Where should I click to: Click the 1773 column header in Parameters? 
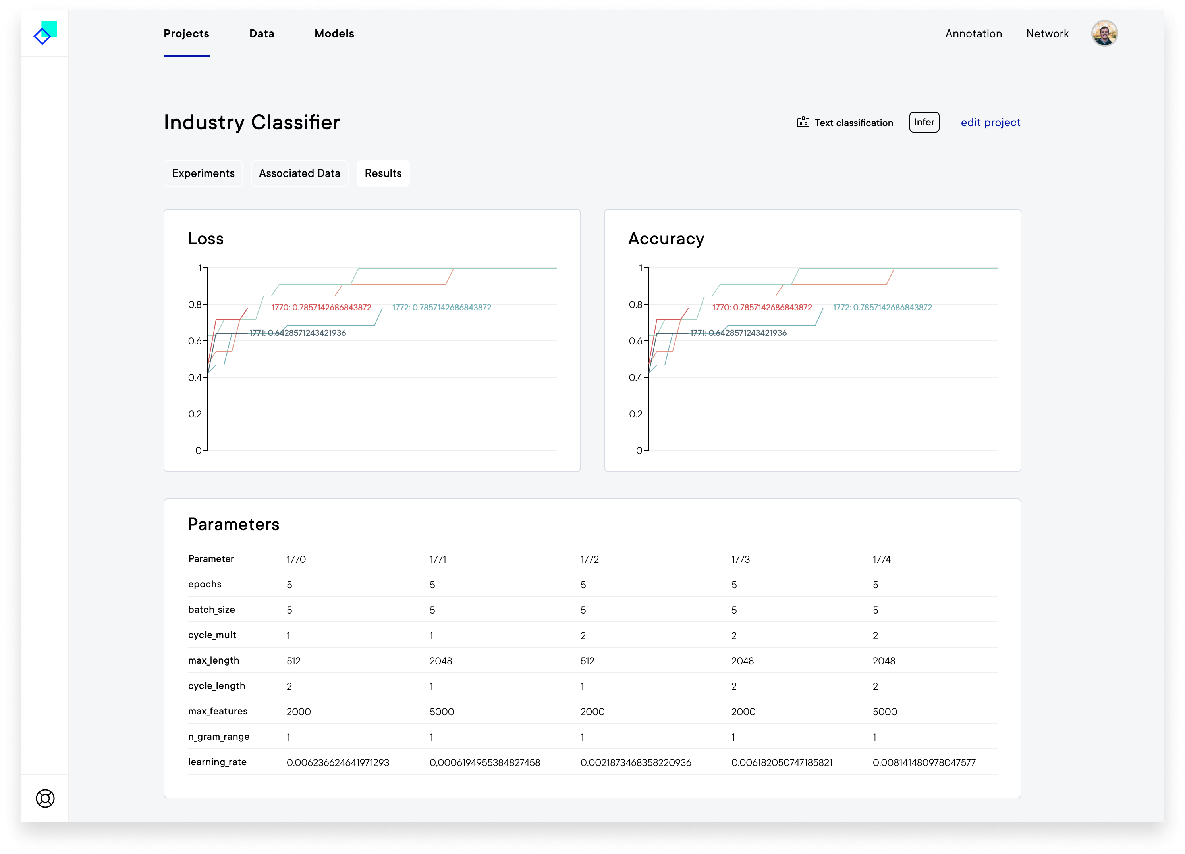point(740,559)
